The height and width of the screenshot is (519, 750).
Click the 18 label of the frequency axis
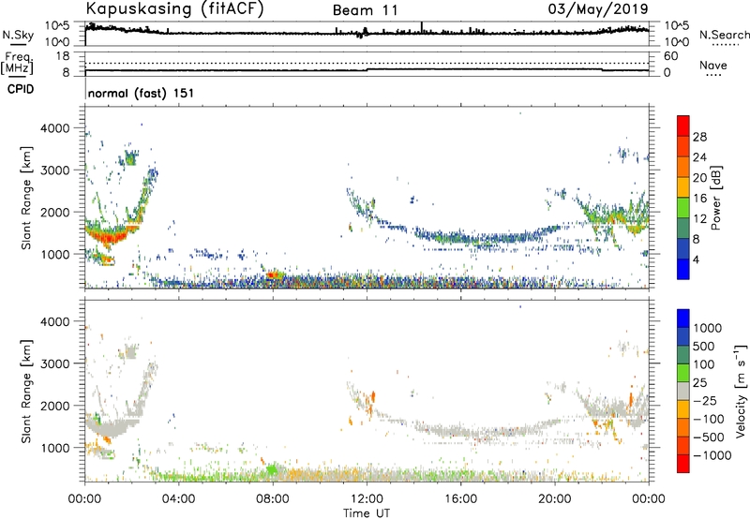coord(62,56)
